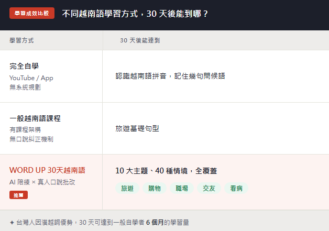Click the sparkle icon in the footer note
The width and height of the screenshot is (329, 231).
point(12,223)
